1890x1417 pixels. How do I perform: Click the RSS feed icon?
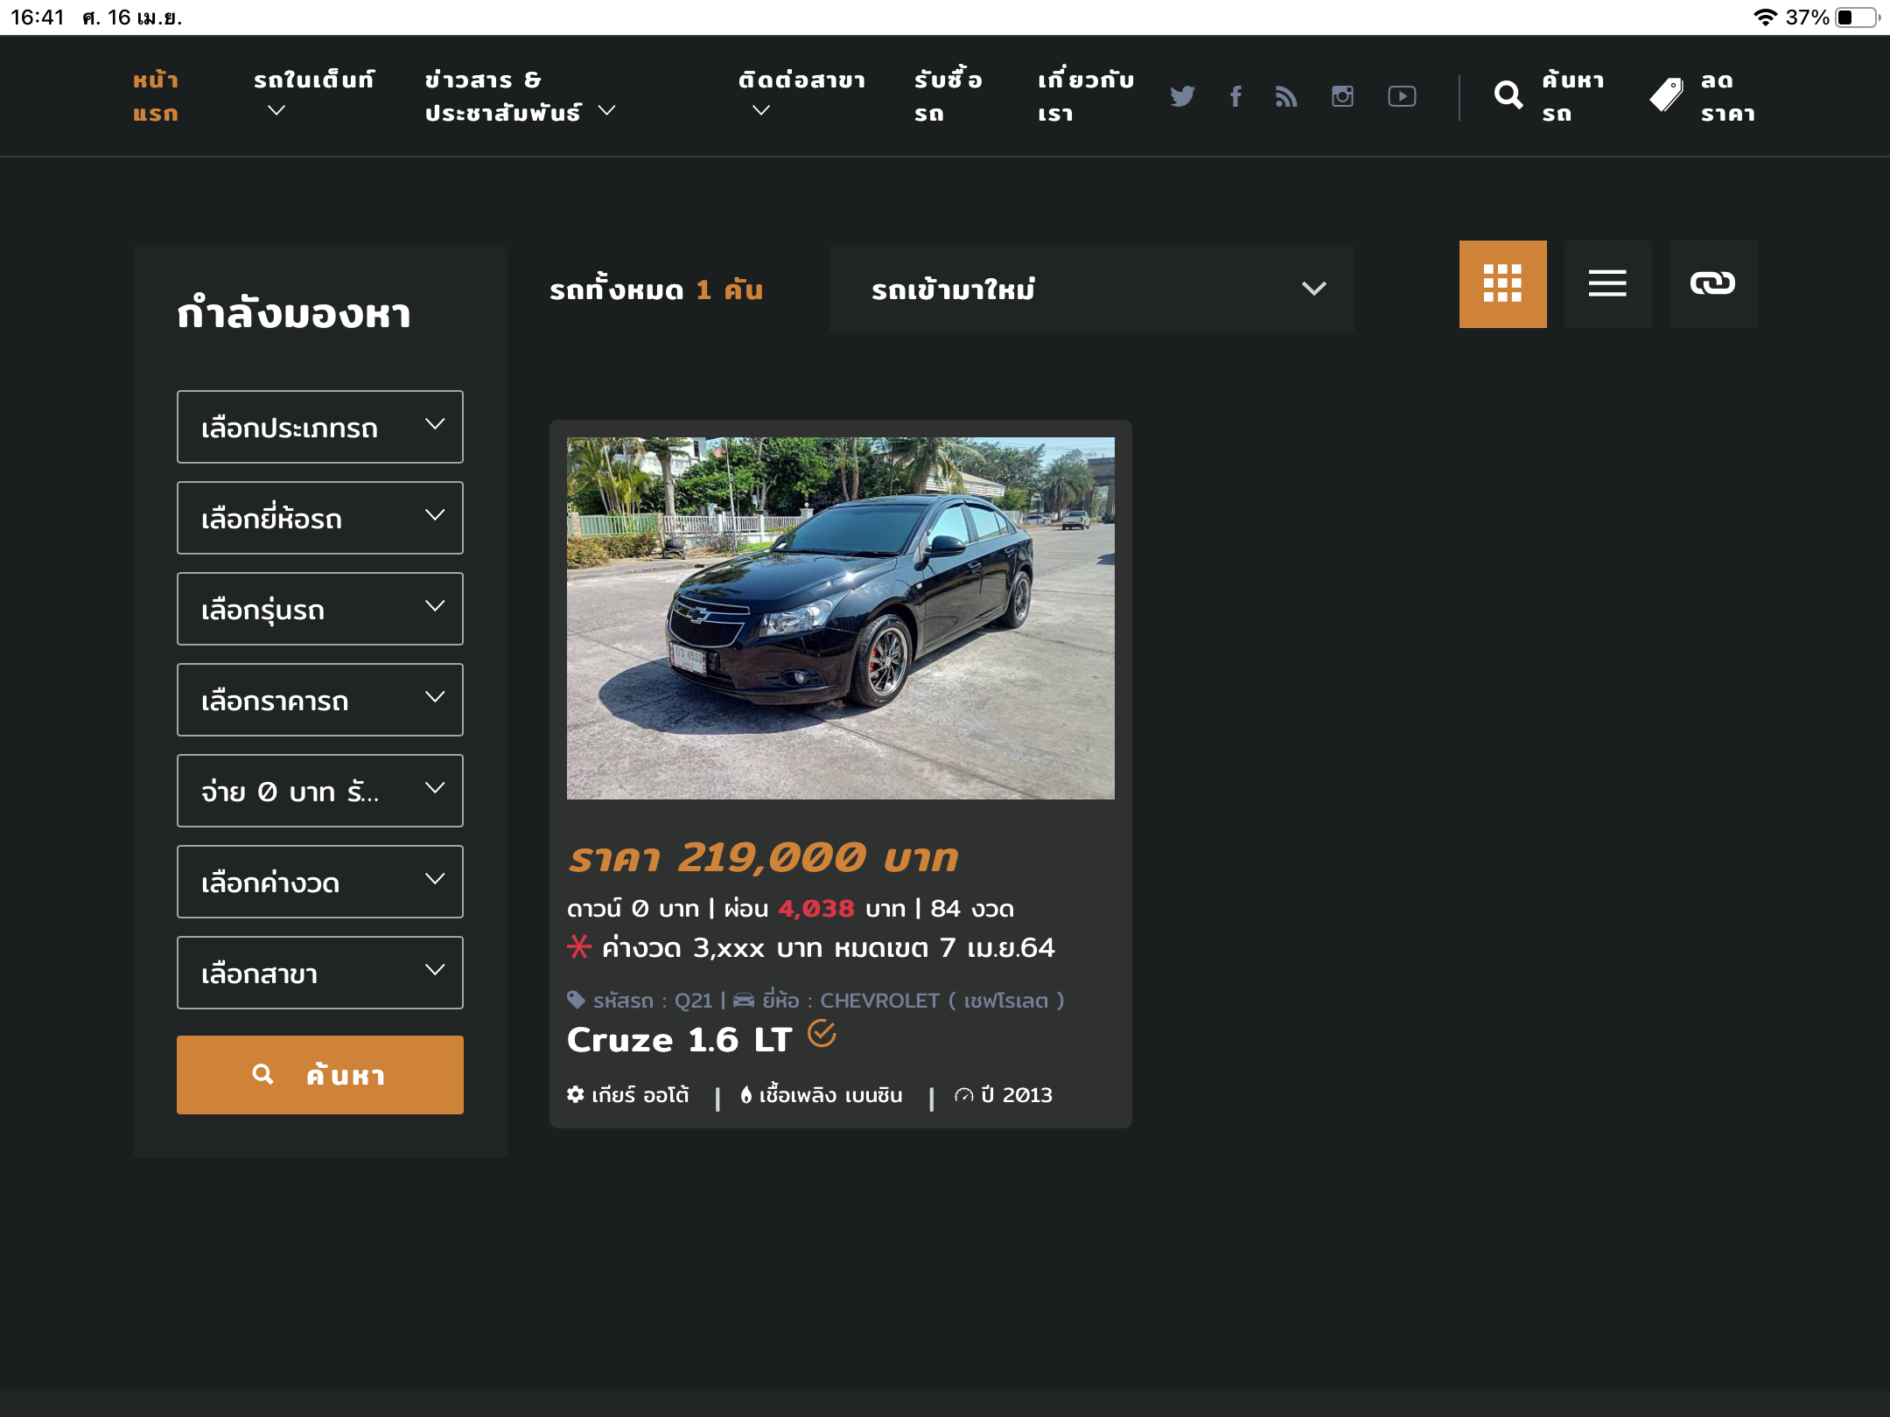tap(1286, 96)
